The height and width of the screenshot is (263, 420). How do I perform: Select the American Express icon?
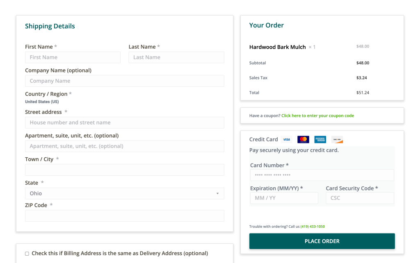320,139
